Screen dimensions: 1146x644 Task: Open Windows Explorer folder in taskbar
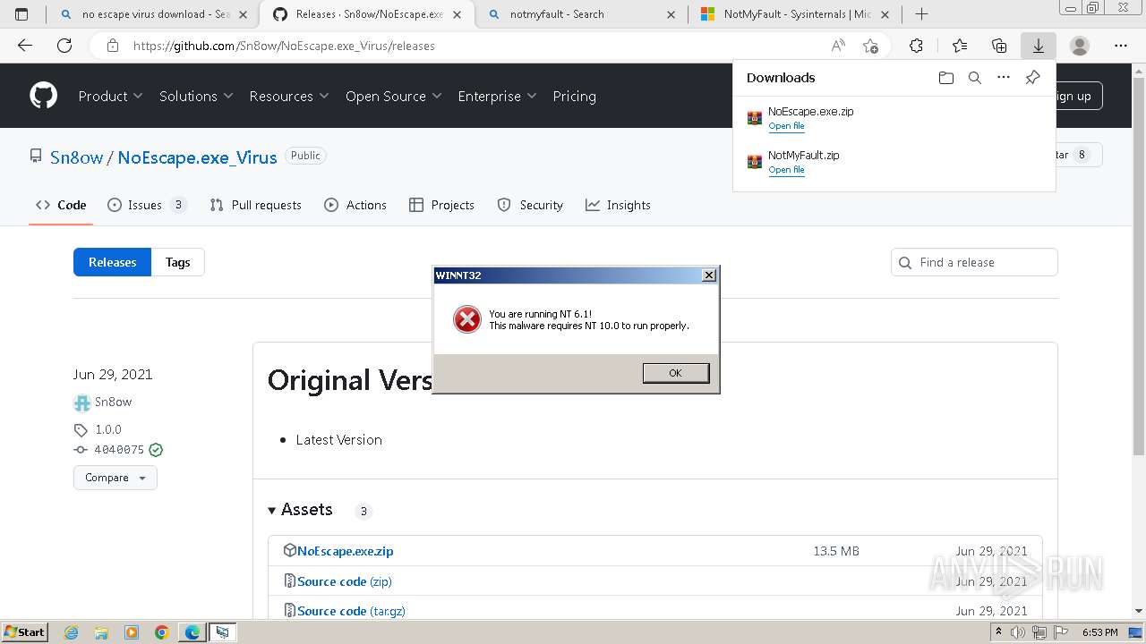[101, 632]
